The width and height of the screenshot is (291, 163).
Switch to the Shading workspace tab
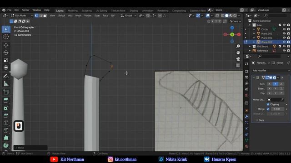(x=134, y=11)
